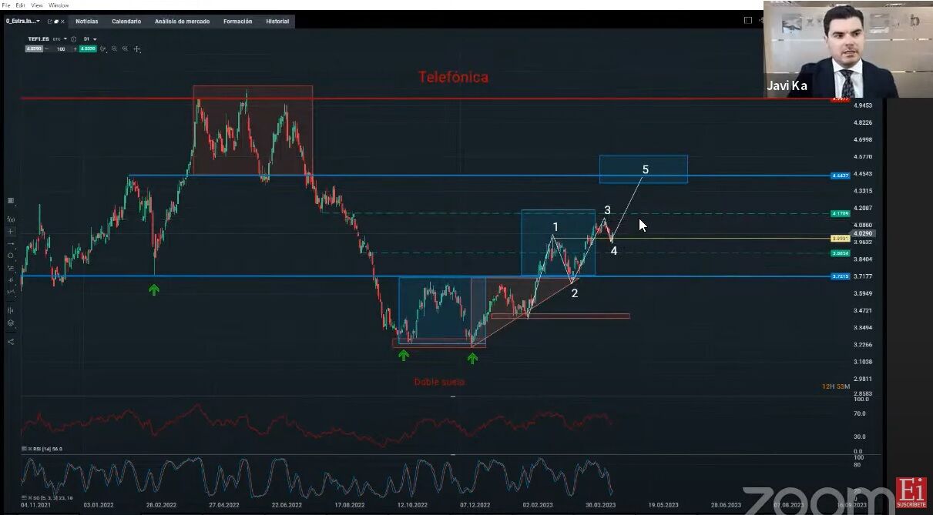The image size is (933, 515).
Task: Open the f(x) indicators tool
Action: coord(11,219)
